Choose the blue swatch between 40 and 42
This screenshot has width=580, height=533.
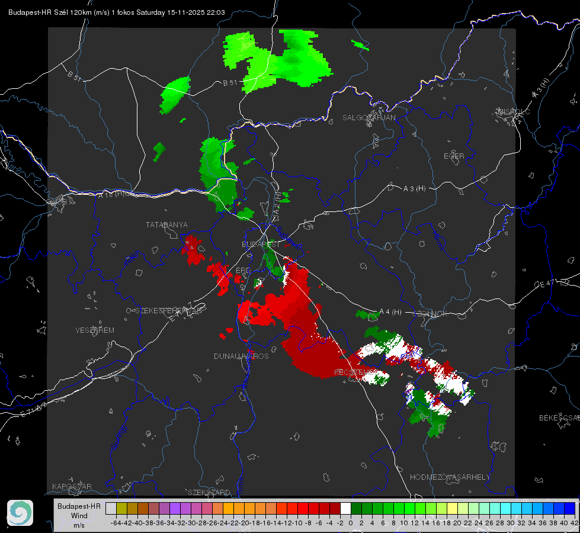point(570,508)
